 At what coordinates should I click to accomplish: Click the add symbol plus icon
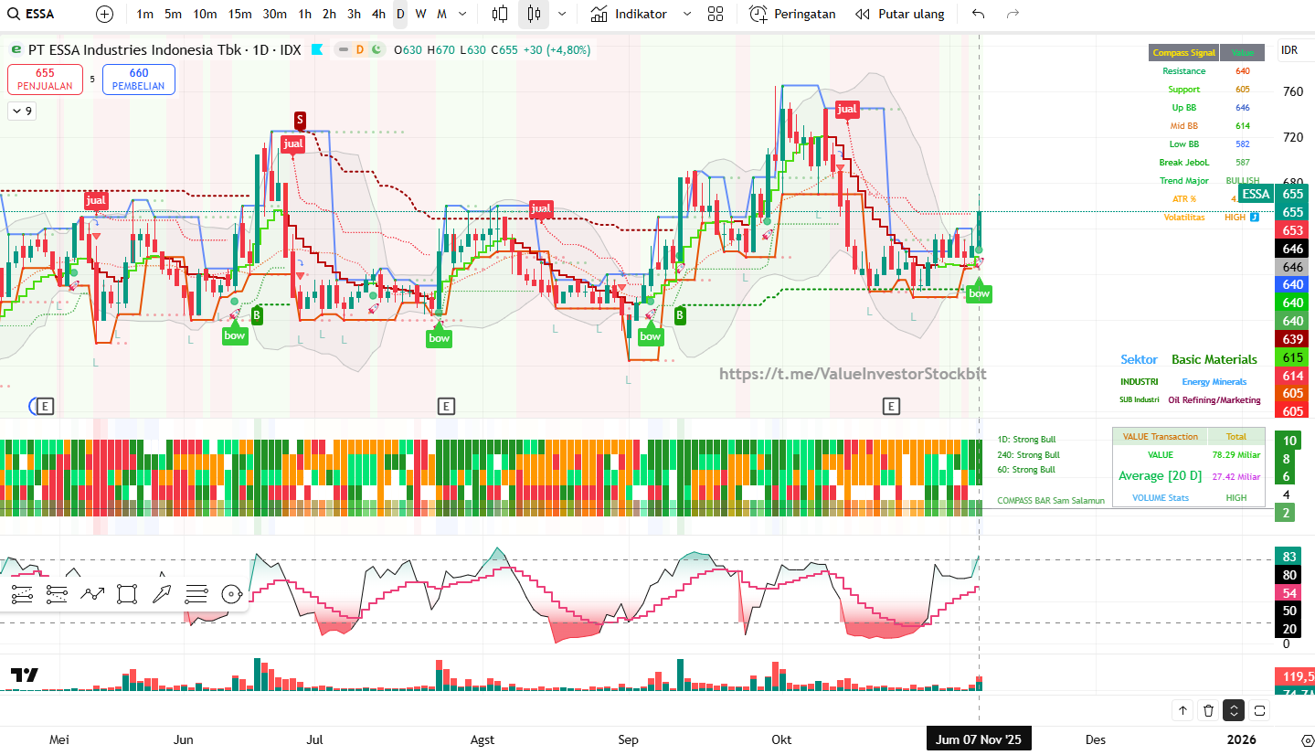(105, 14)
